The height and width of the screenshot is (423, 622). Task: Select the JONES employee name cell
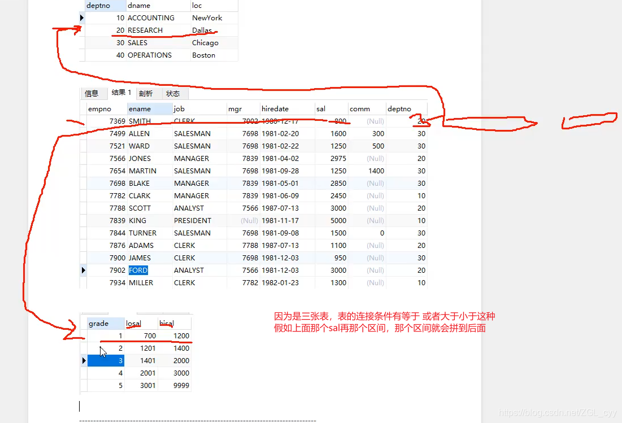click(x=150, y=159)
